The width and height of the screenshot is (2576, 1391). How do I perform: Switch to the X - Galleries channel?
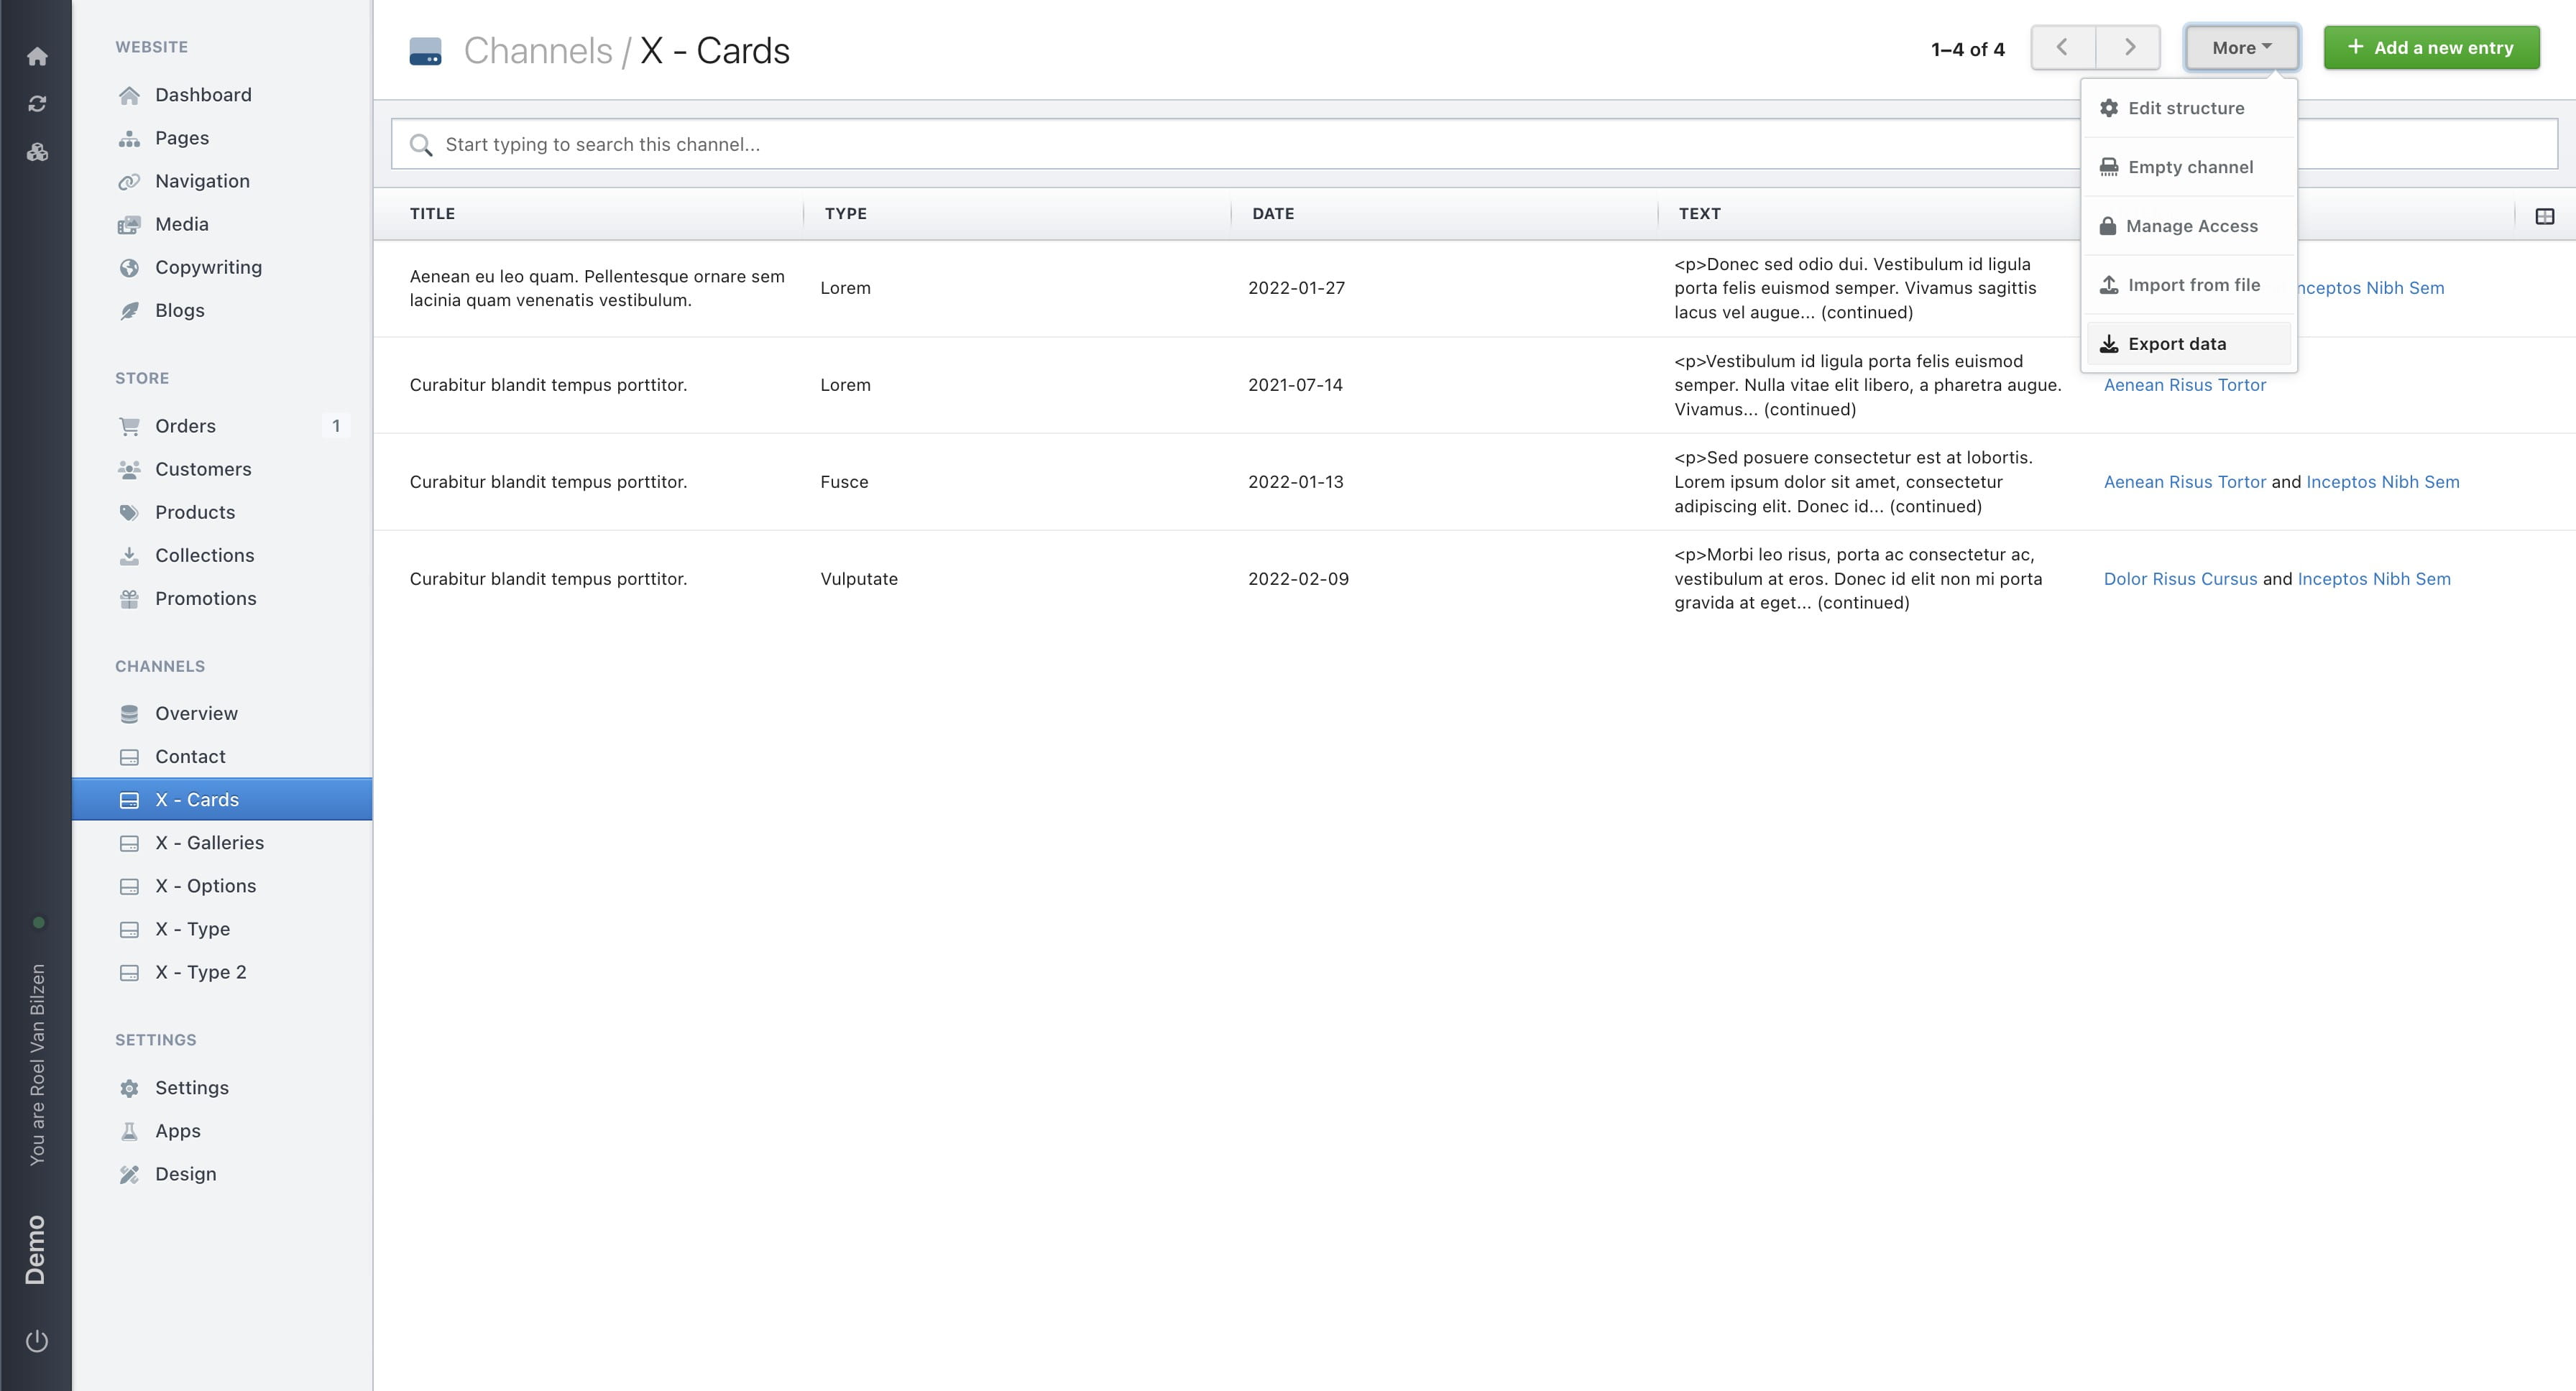(x=210, y=842)
